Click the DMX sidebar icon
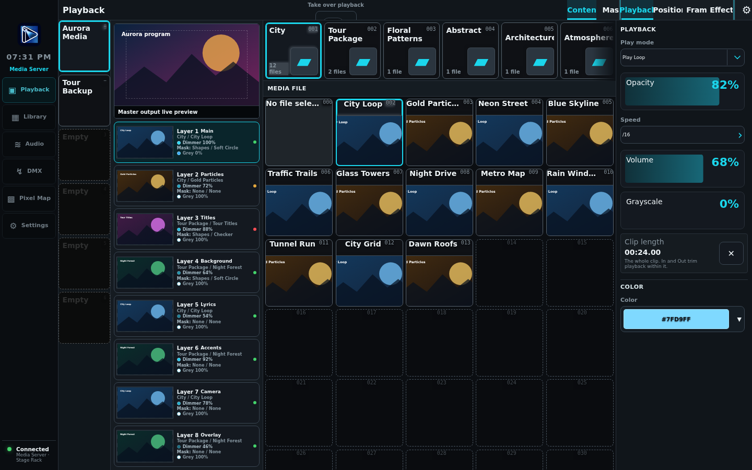This screenshot has height=470, width=752. point(19,171)
